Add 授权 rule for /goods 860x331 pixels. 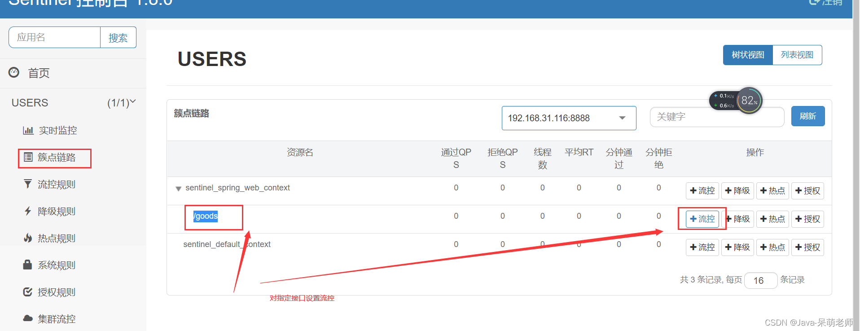807,219
